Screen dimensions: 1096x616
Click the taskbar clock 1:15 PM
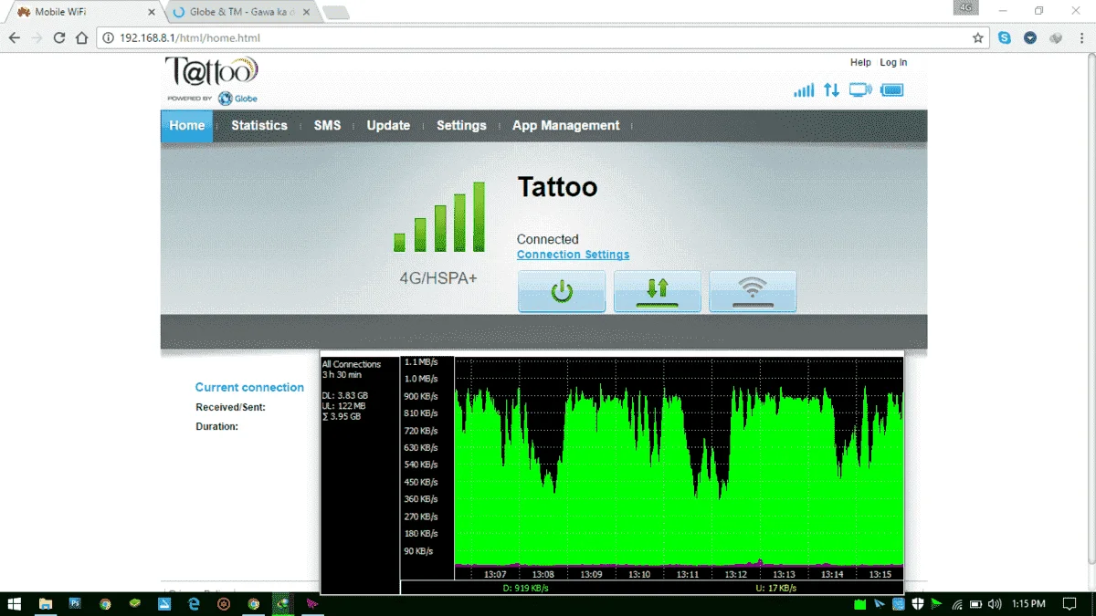coord(1028,603)
